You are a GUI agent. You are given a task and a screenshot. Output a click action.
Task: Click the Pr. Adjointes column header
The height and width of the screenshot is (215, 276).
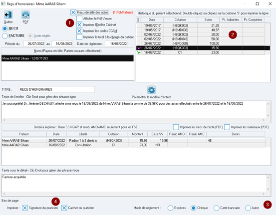click(x=231, y=20)
